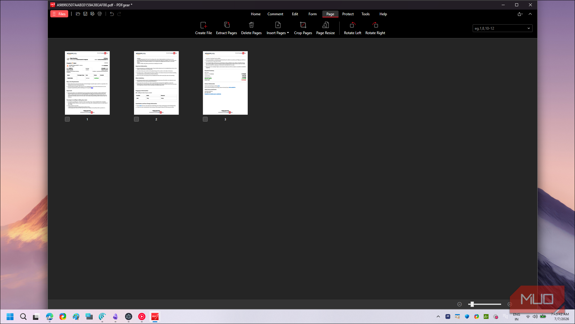Image resolution: width=575 pixels, height=324 pixels.
Task: Collapse the ribbon with chevron
Action: 530,14
